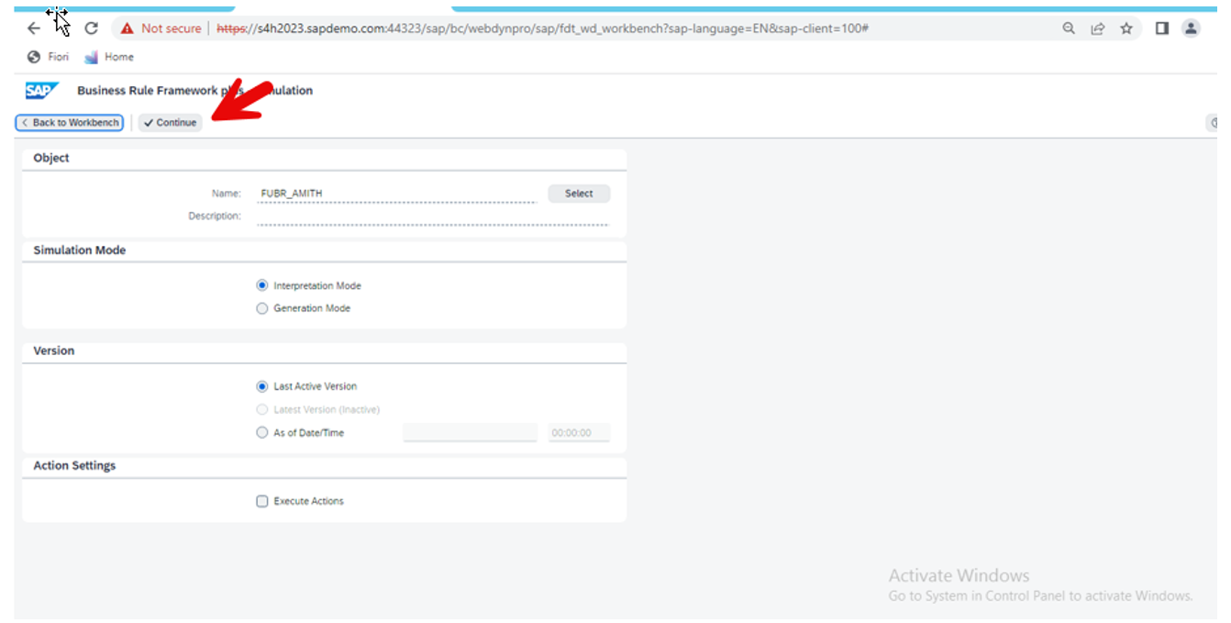Select the Last Active Version option
Viewport: 1231px width, 623px height.
click(262, 386)
